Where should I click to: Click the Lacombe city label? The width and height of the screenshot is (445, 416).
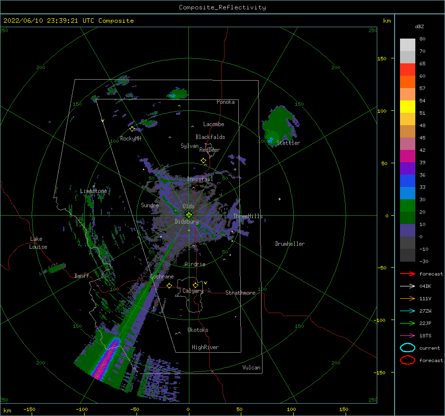click(x=214, y=124)
